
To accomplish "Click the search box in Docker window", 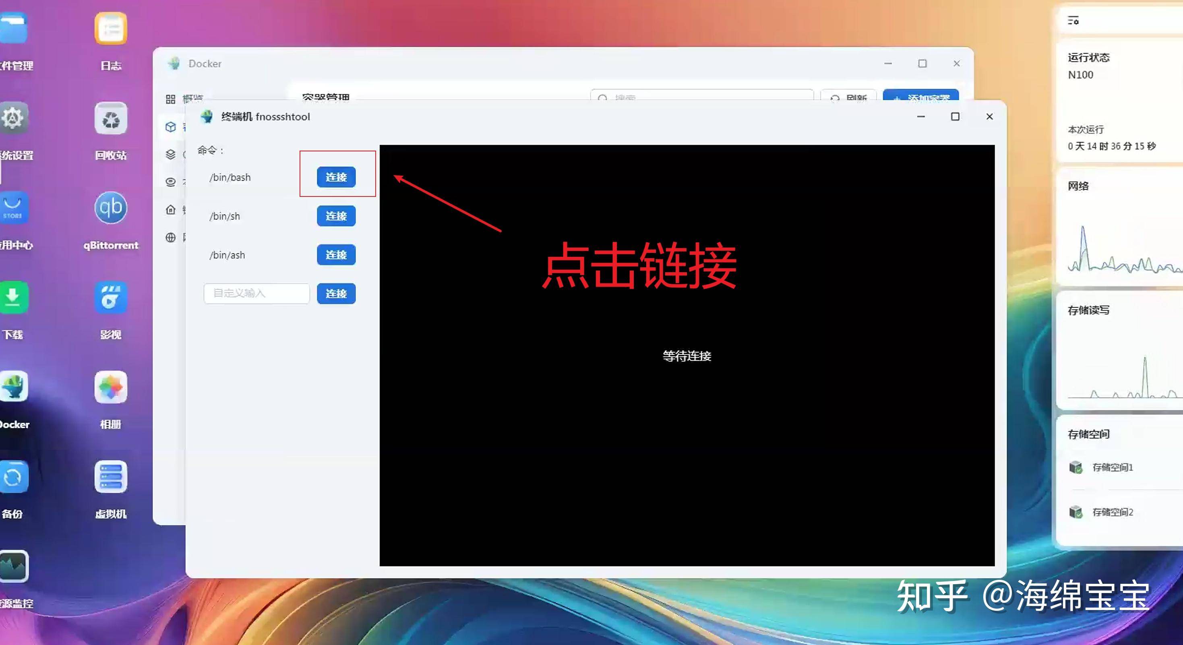I will (702, 95).
